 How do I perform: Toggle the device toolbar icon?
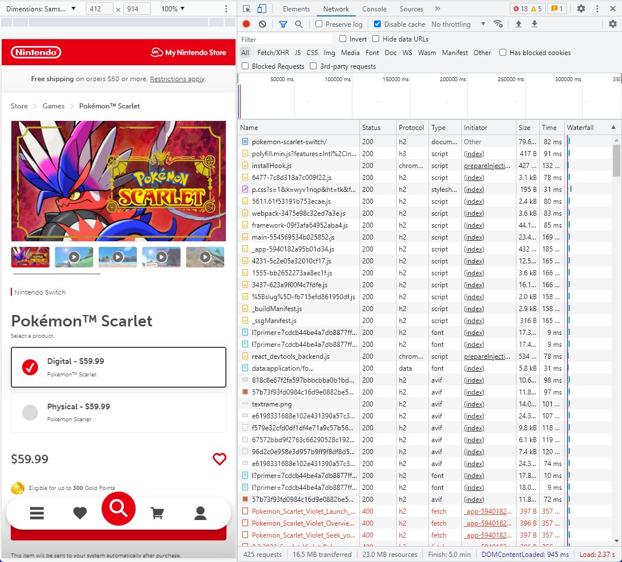click(262, 9)
